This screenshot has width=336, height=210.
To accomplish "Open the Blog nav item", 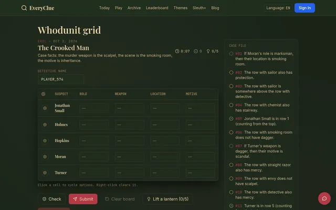I will [x=215, y=8].
